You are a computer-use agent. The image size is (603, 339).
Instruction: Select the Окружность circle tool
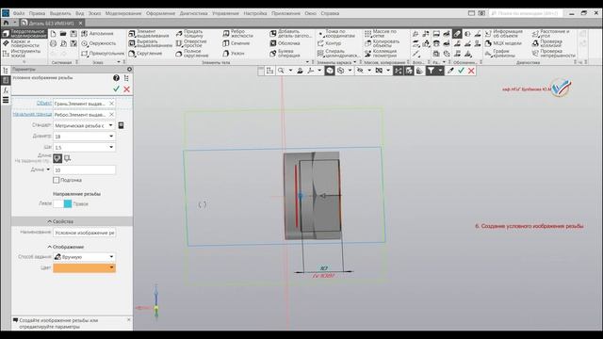98,43
